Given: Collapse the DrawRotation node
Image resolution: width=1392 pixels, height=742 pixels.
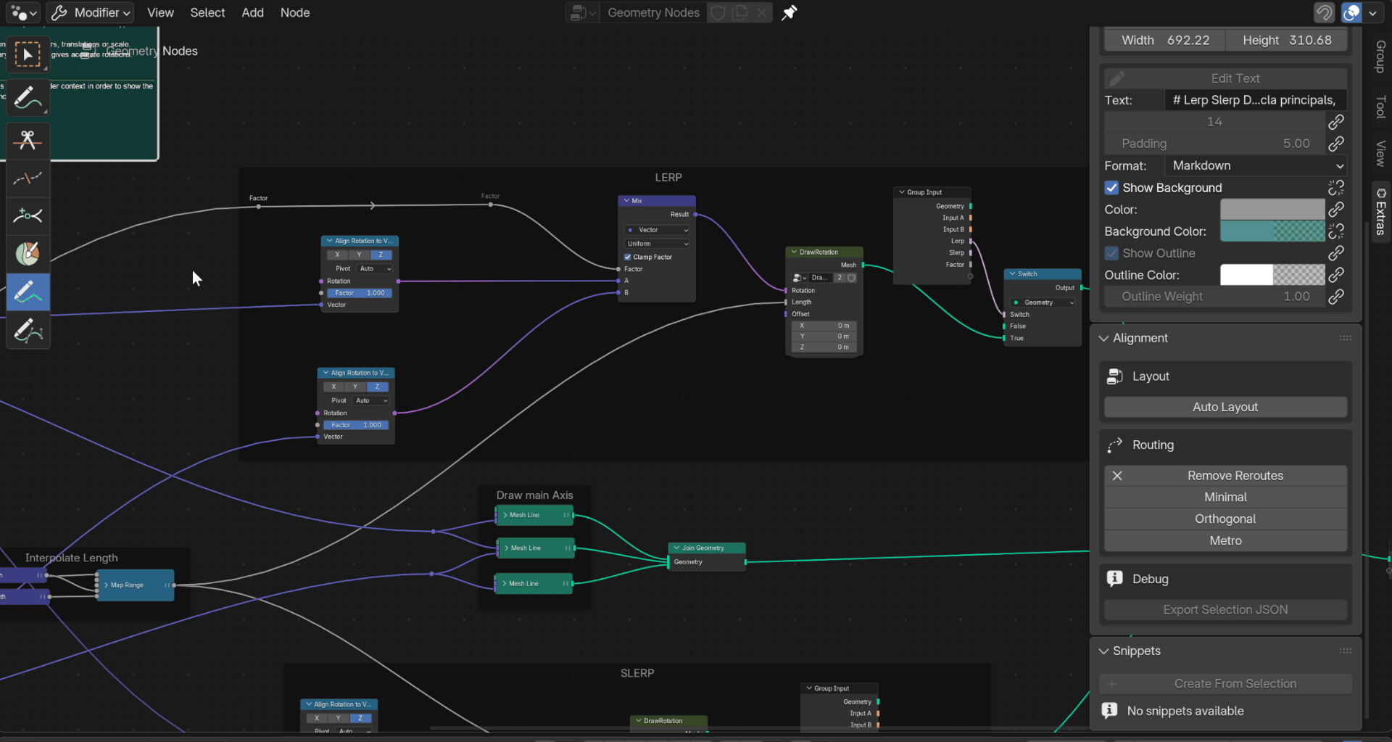Looking at the screenshot, I should pos(794,252).
